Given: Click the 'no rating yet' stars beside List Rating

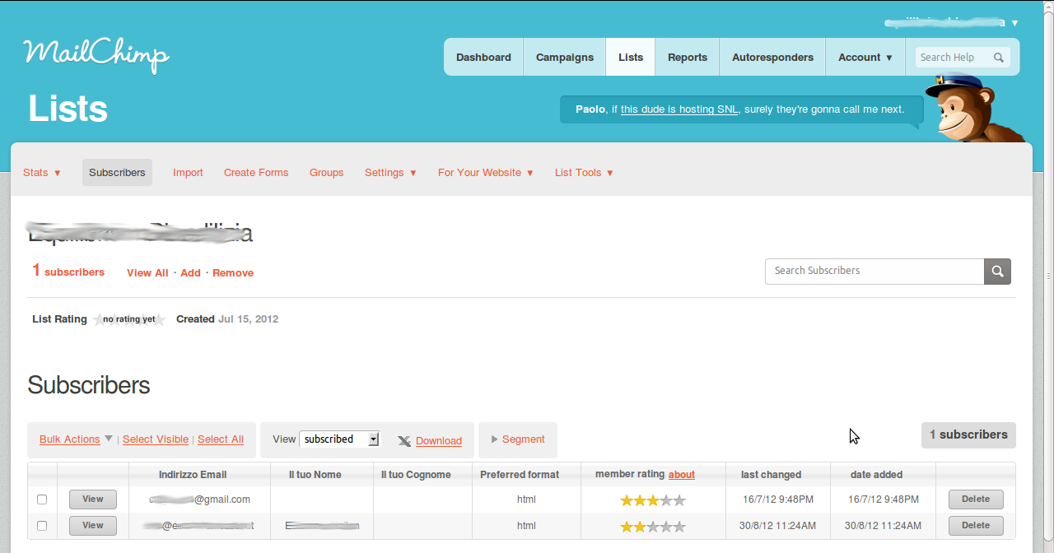Looking at the screenshot, I should click(128, 318).
